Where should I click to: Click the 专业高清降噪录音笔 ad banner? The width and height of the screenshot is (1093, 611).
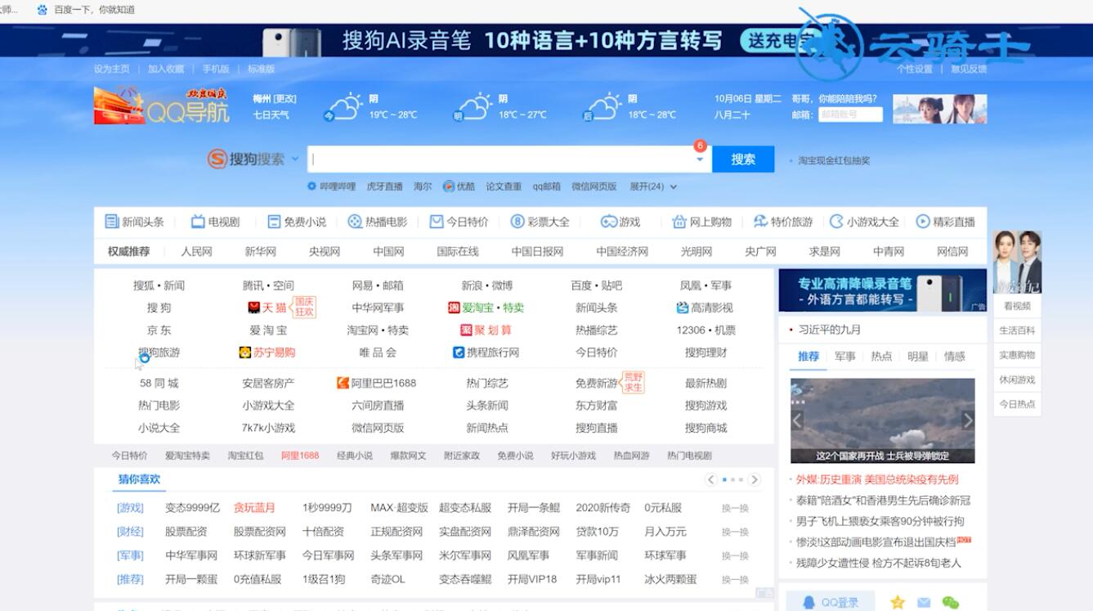tap(882, 290)
